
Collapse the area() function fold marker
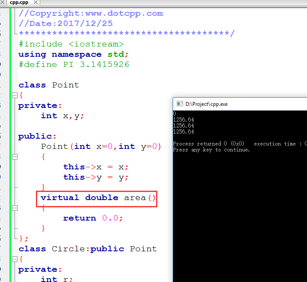click(15, 208)
